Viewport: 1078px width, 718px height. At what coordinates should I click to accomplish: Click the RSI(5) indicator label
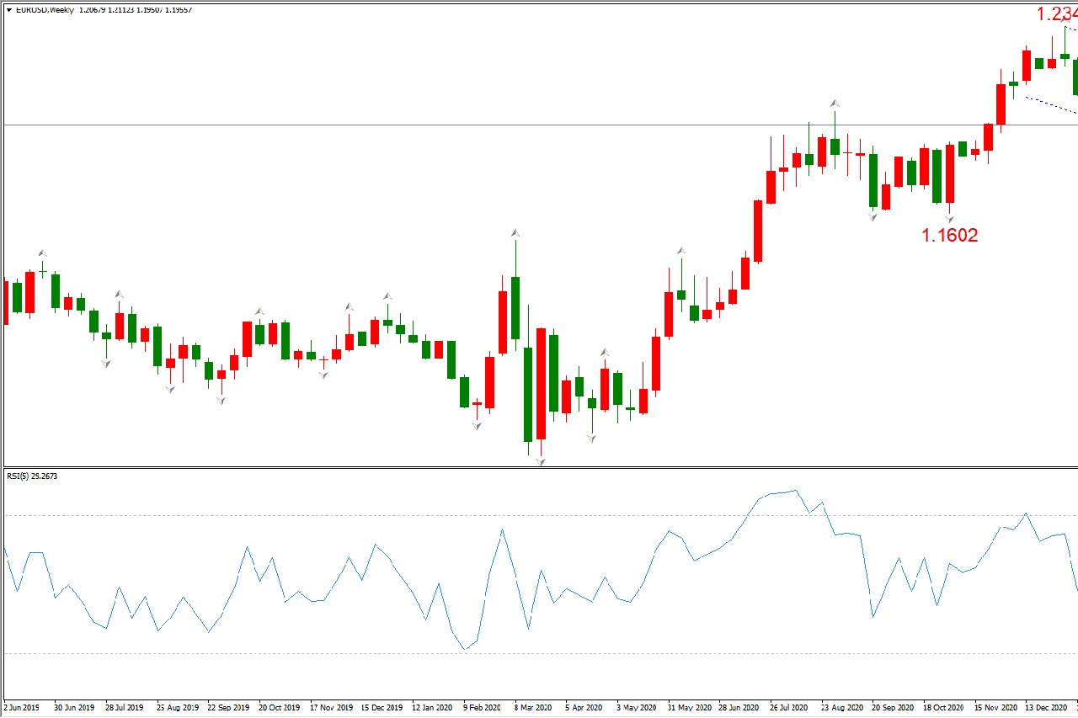(32, 476)
